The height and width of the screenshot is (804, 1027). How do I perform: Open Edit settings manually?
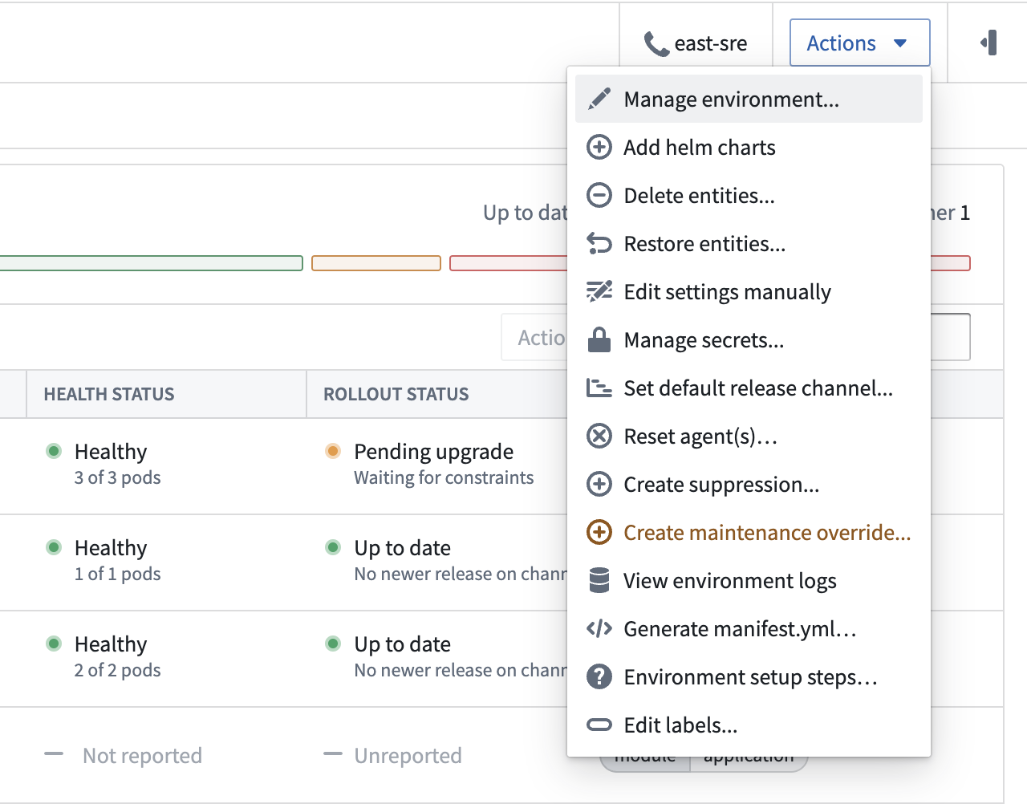[x=749, y=291]
